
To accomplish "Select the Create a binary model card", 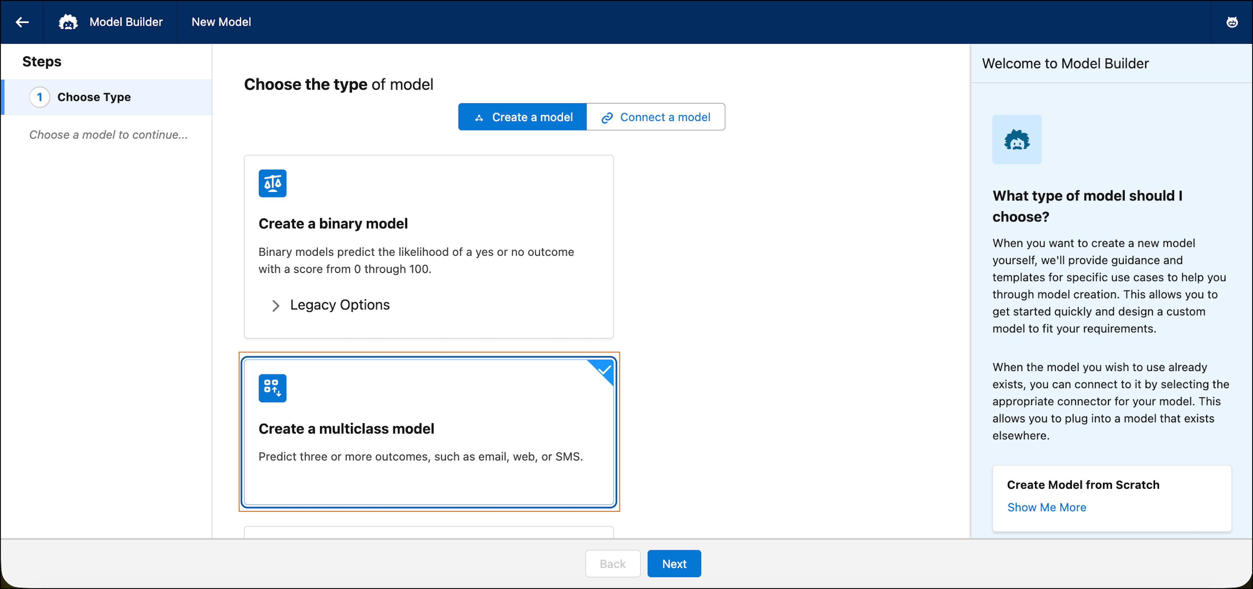I will tap(429, 246).
